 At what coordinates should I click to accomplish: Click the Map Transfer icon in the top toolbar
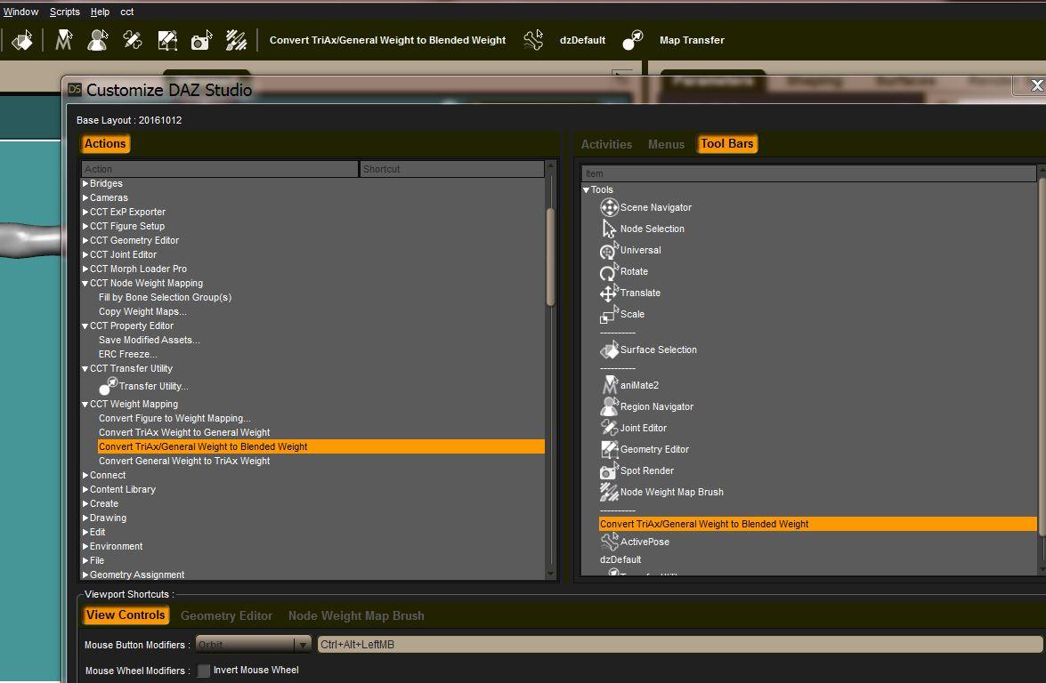tap(632, 40)
